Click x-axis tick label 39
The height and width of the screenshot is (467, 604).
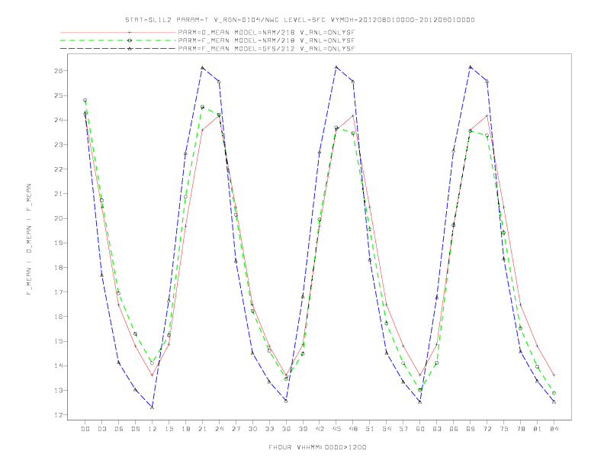pyautogui.click(x=303, y=429)
